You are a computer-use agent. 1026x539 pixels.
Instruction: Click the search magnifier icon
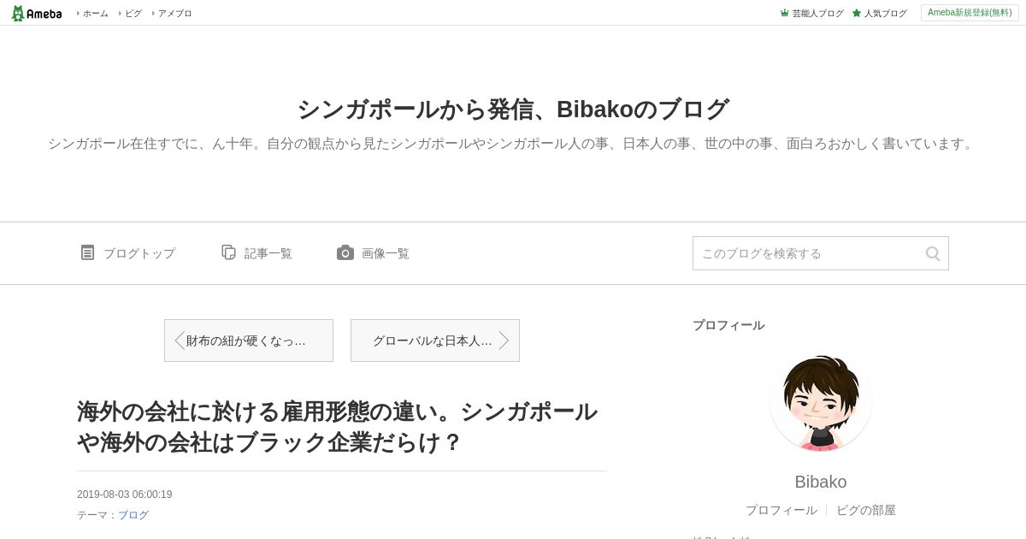pyautogui.click(x=933, y=253)
